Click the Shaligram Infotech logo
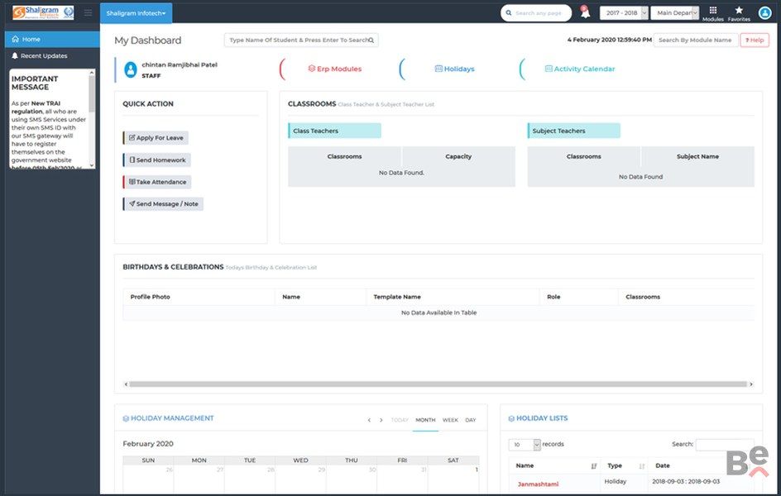The height and width of the screenshot is (496, 781). click(x=43, y=12)
